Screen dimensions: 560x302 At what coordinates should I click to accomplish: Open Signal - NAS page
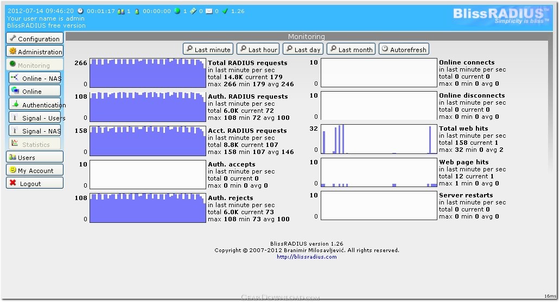tap(35, 130)
